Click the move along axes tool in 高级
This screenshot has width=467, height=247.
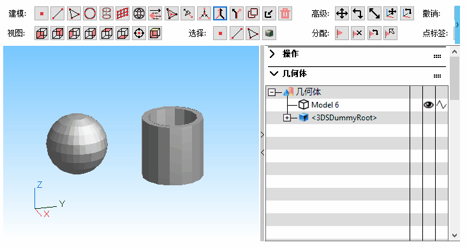point(390,13)
